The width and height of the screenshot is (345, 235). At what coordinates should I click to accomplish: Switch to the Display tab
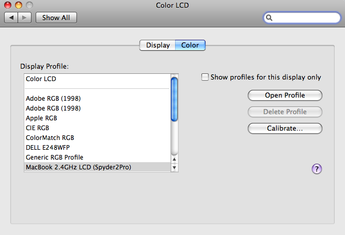point(158,45)
